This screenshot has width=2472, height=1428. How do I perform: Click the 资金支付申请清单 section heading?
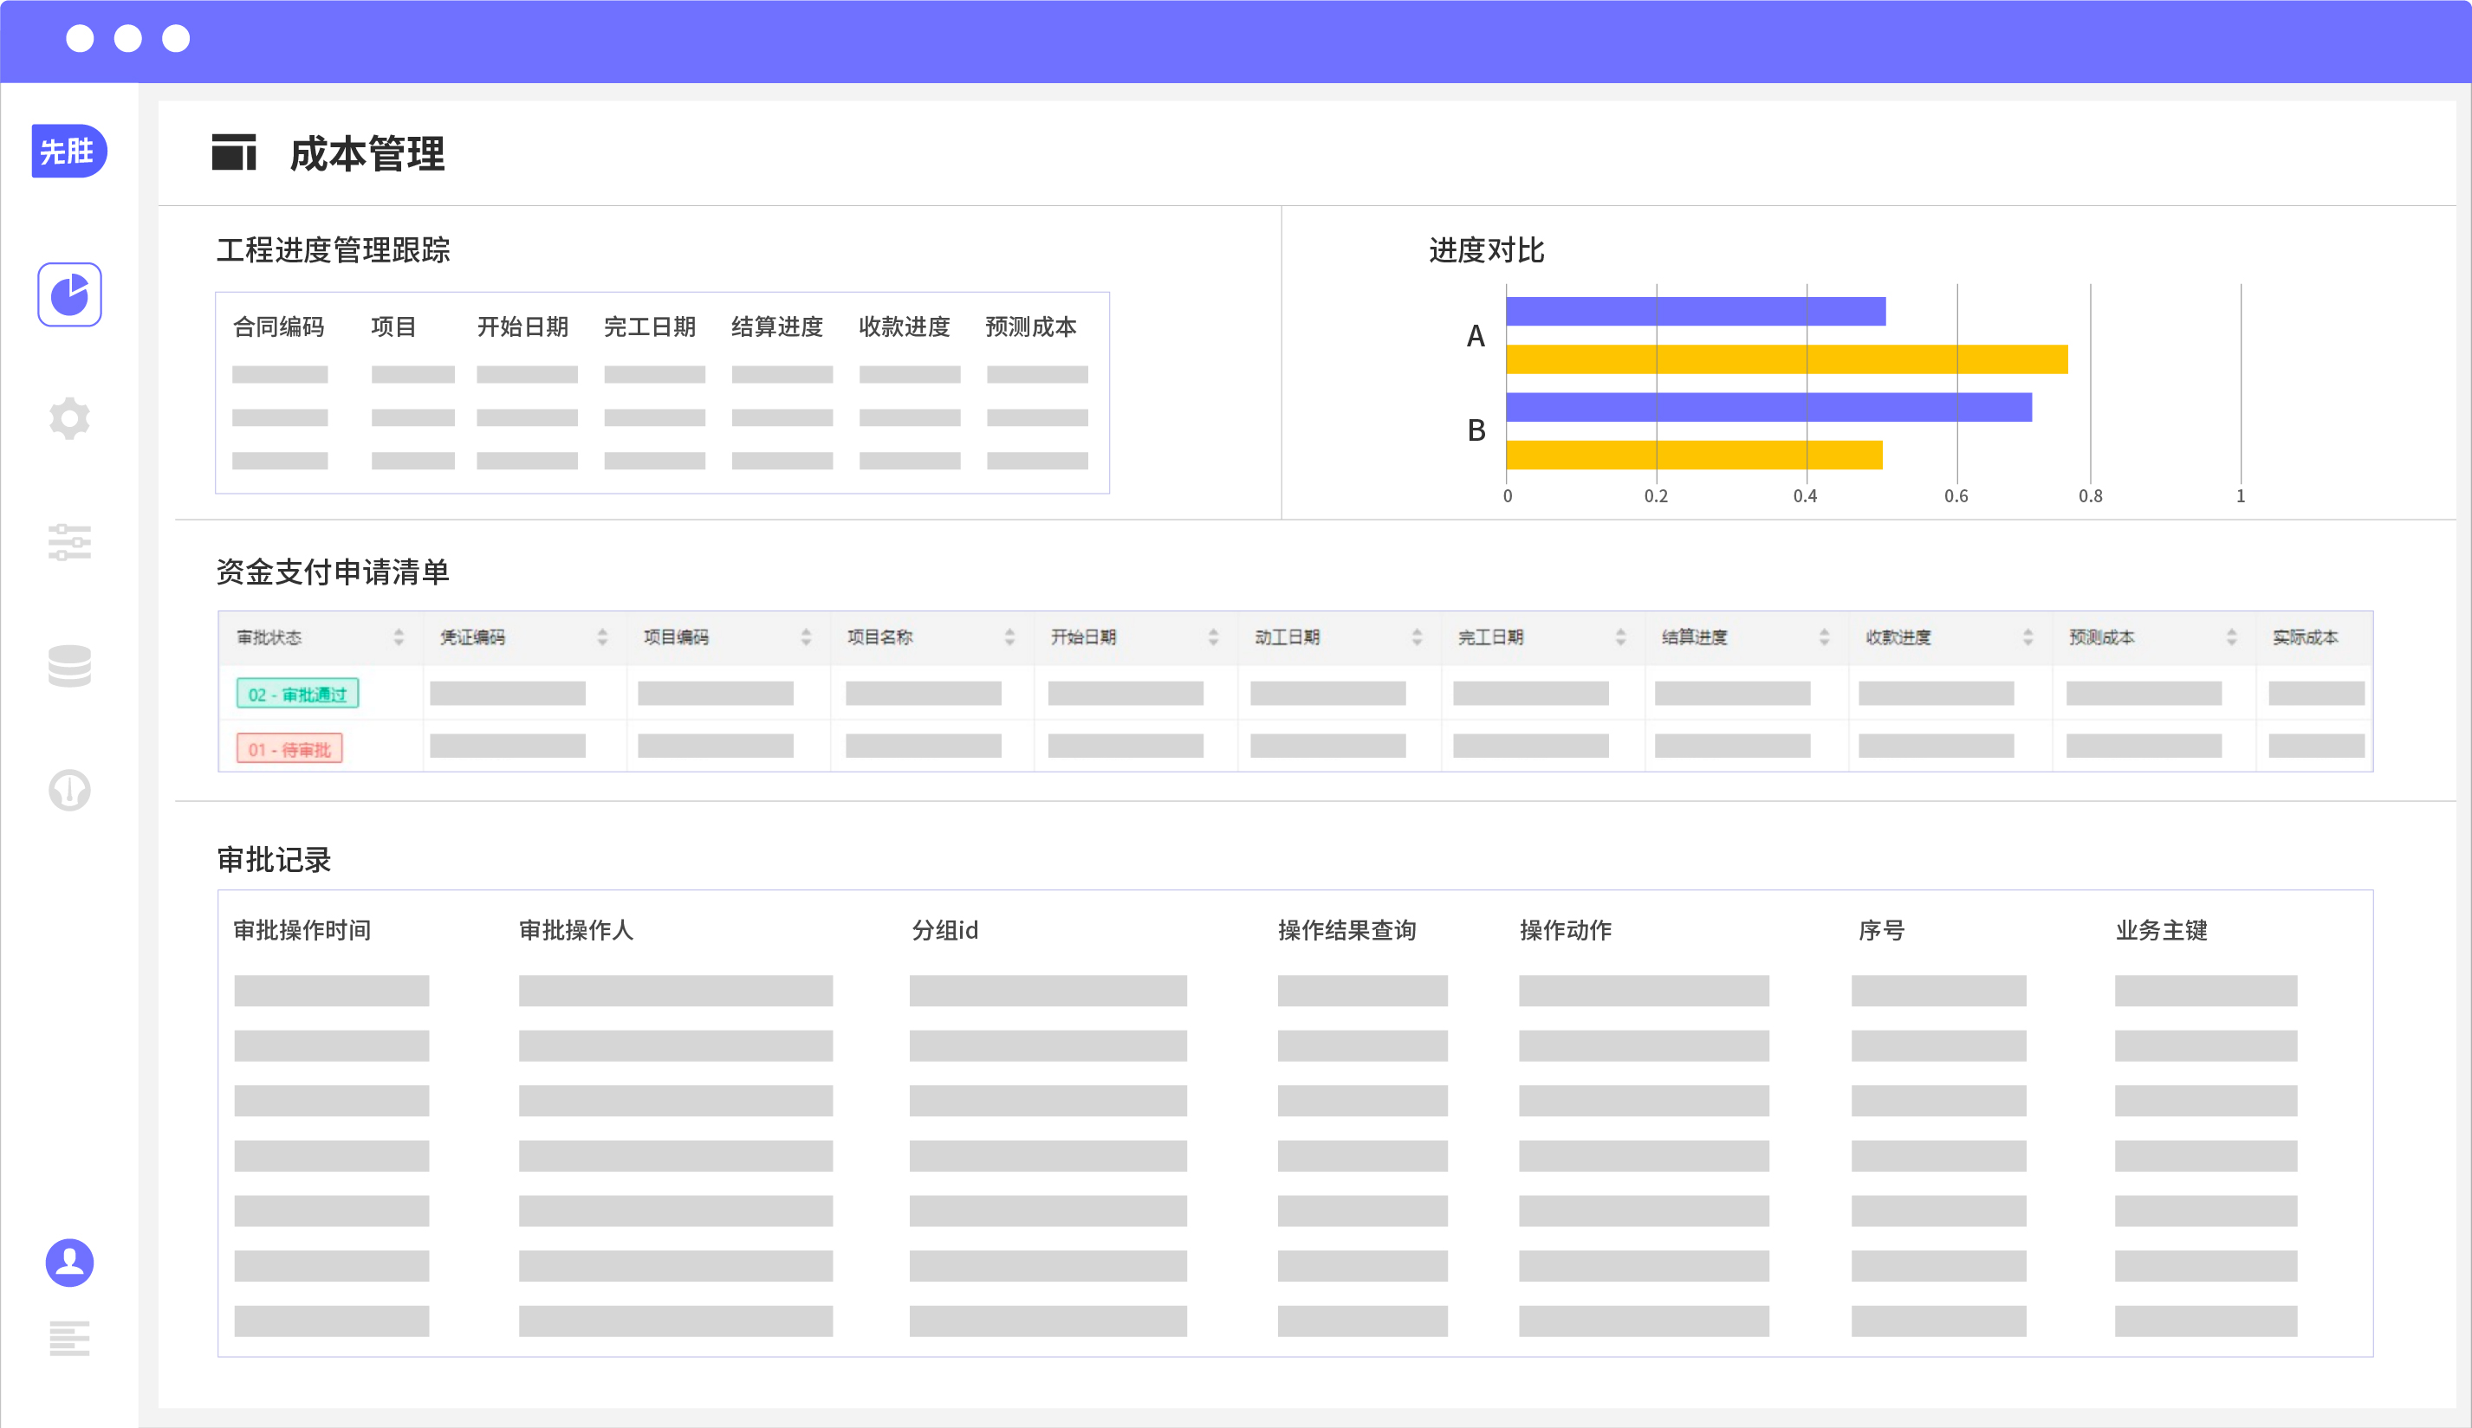click(333, 572)
